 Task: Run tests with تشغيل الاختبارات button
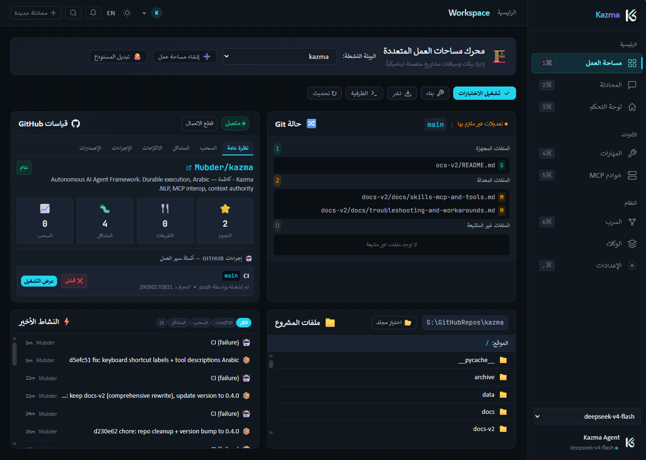(x=485, y=93)
